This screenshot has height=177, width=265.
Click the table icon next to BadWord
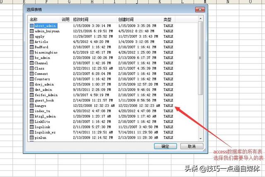tap(31, 47)
